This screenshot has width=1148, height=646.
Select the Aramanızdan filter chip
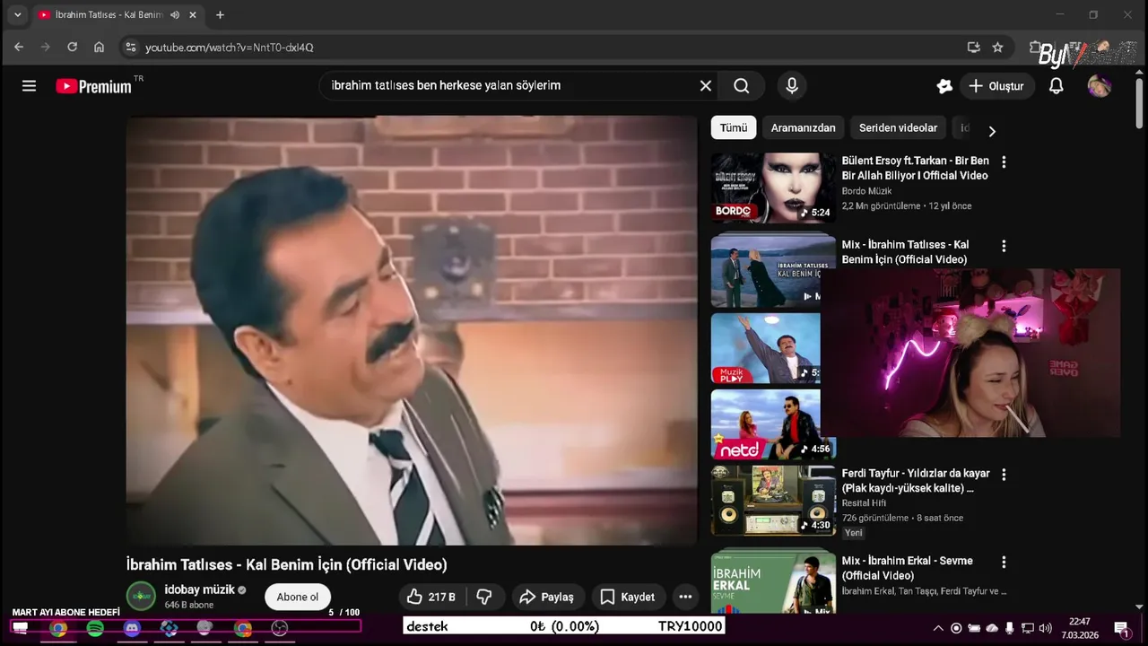coord(803,127)
